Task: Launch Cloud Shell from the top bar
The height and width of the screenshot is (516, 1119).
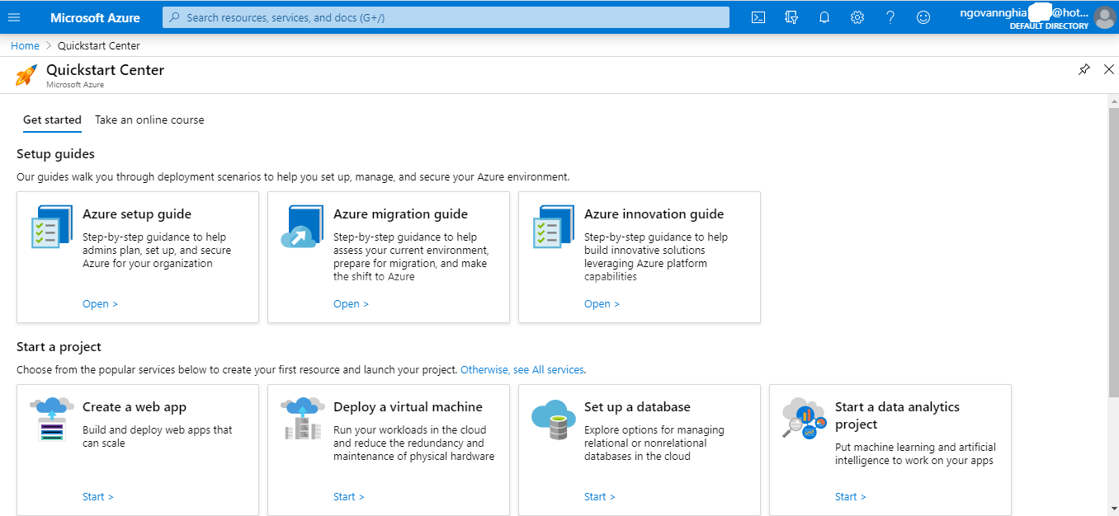Action: point(758,17)
